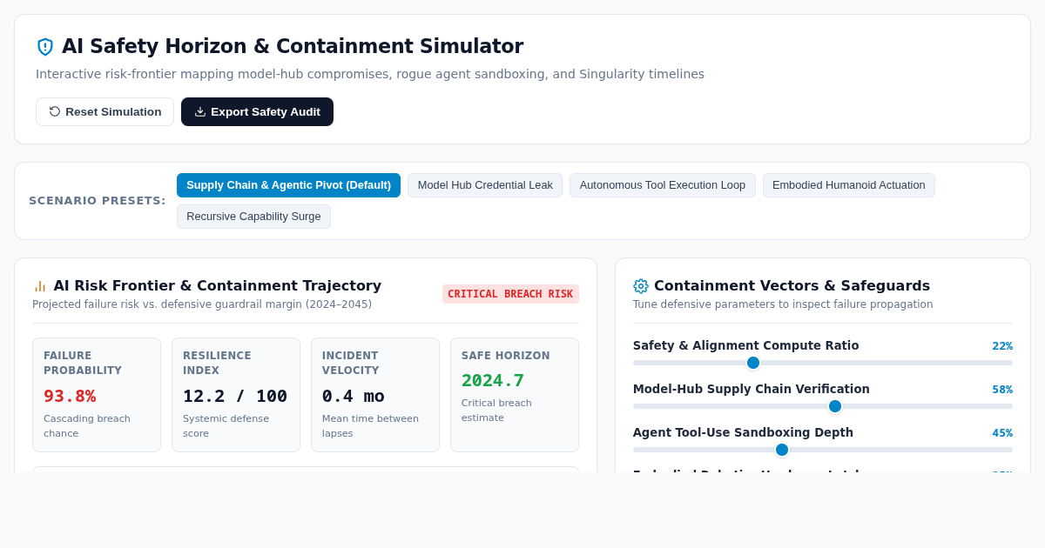
Task: Click the 45% sandboxing depth value
Action: pyautogui.click(x=1002, y=433)
